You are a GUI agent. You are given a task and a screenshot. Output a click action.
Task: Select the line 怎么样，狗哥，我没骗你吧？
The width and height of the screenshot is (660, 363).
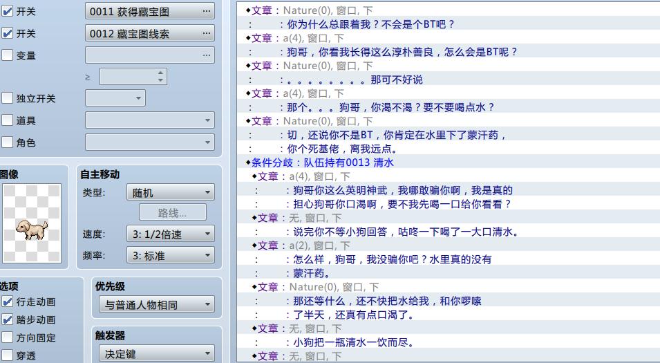click(448, 259)
